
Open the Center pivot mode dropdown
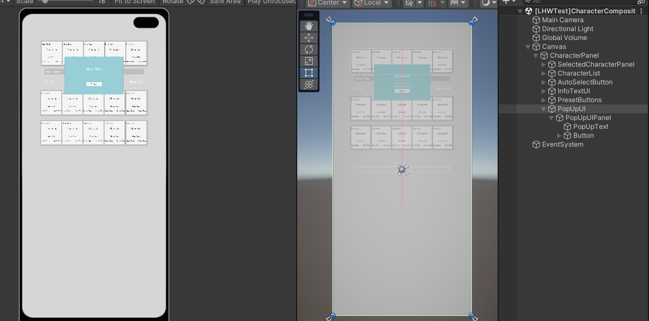click(328, 2)
